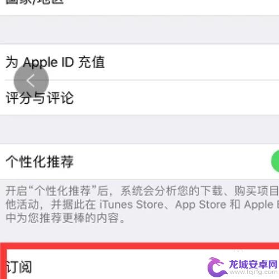Click 中为您推荐更棒的内容 footer line
The width and height of the screenshot is (279, 279).
(x=65, y=218)
